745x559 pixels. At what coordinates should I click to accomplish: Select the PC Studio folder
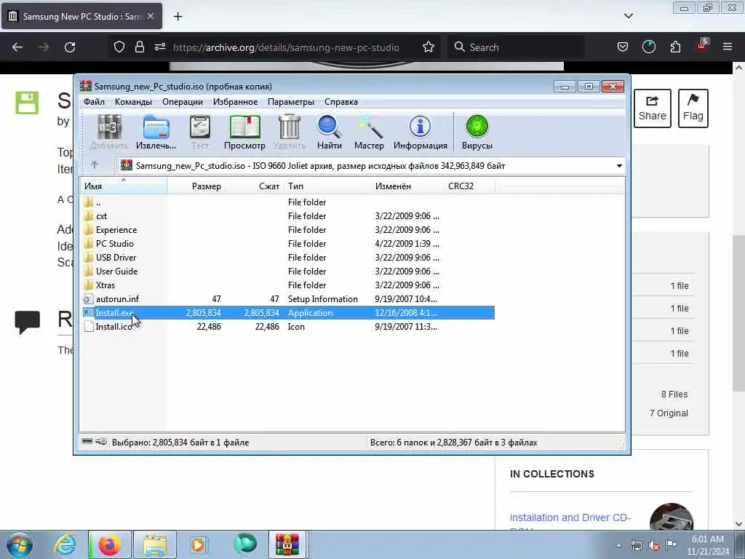pos(114,243)
